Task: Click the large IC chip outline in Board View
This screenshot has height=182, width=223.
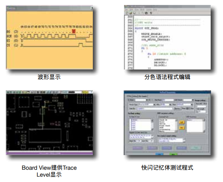Action: click(45, 136)
